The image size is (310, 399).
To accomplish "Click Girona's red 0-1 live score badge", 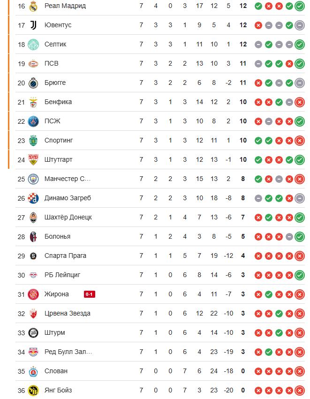I will pos(89,294).
